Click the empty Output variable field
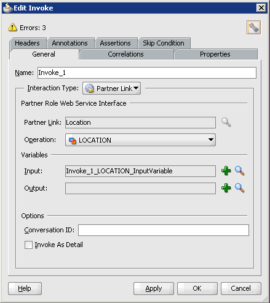The height and width of the screenshot is (303, 270). coord(140,188)
